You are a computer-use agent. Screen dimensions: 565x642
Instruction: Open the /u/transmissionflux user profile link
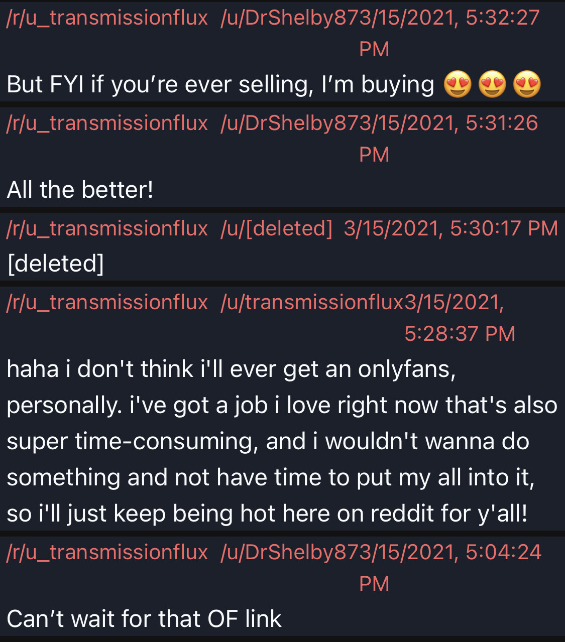coord(312,303)
